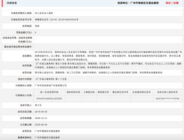This screenshot has height=140, width=184.
Task: Select the masked ID number ending 2716
Action: pyautogui.click(x=167, y=99)
